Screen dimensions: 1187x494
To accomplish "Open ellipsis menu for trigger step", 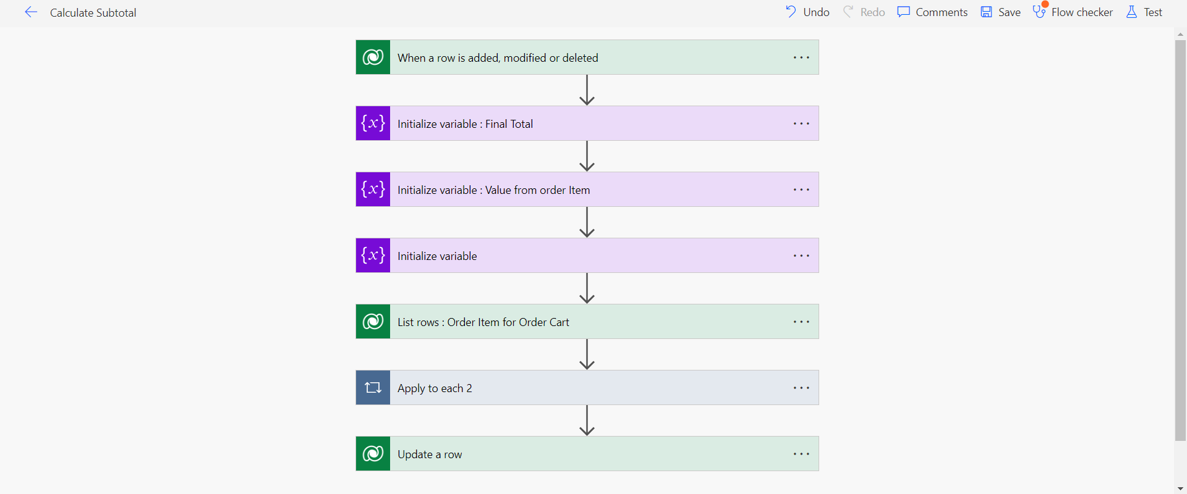I will point(801,57).
